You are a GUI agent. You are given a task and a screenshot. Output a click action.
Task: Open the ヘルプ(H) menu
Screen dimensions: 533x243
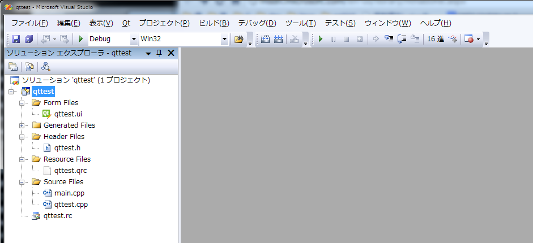click(x=436, y=23)
